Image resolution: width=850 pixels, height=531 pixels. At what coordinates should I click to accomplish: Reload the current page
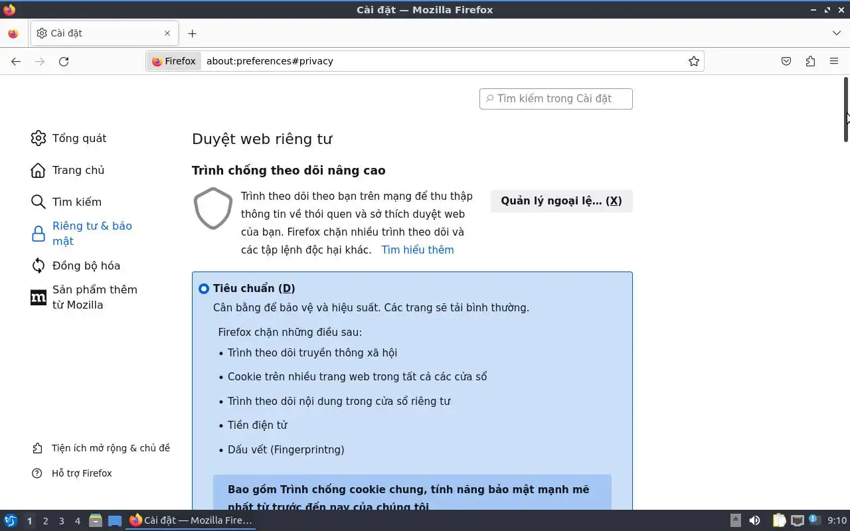pyautogui.click(x=64, y=61)
